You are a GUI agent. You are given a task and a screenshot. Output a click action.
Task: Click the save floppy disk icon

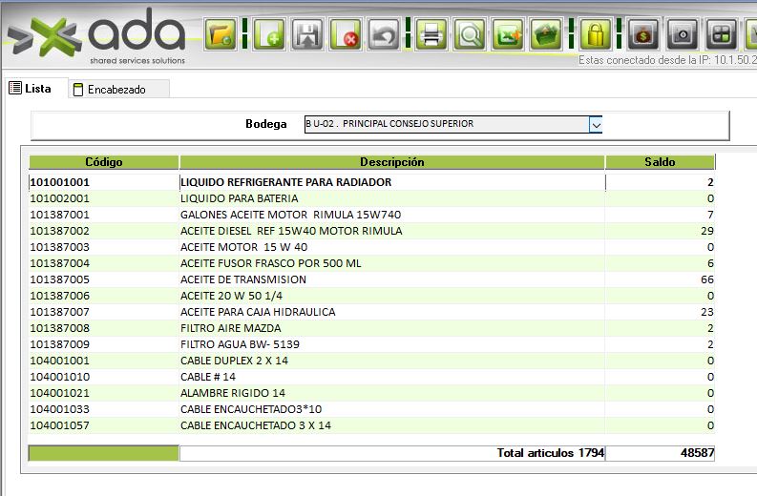pyautogui.click(x=308, y=35)
